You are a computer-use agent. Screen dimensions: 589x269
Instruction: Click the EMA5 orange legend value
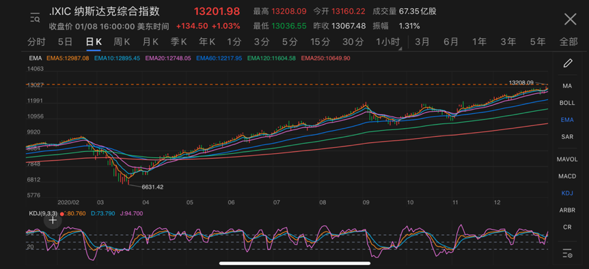pyautogui.click(x=68, y=59)
